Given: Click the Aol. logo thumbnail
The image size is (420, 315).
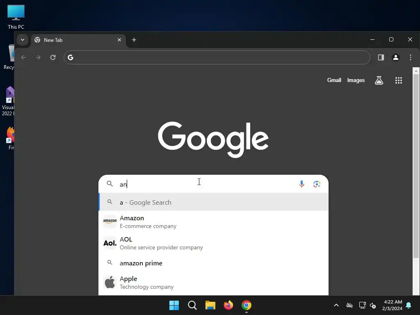Looking at the screenshot, I should 110,243.
